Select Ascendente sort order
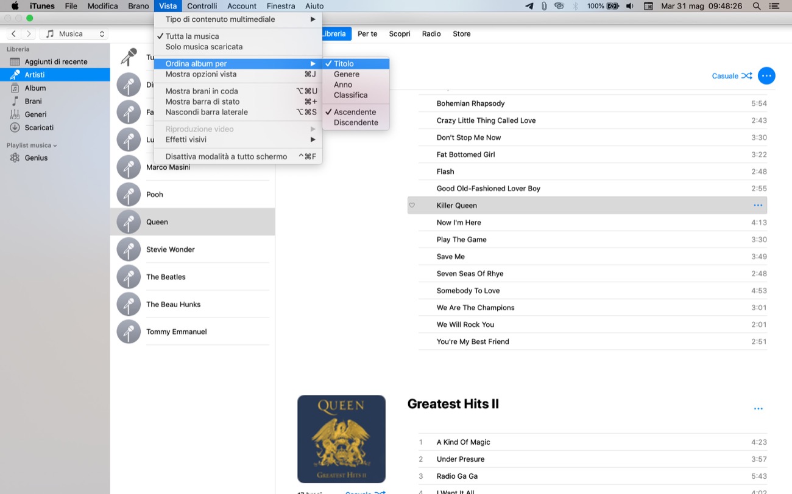 pos(356,112)
